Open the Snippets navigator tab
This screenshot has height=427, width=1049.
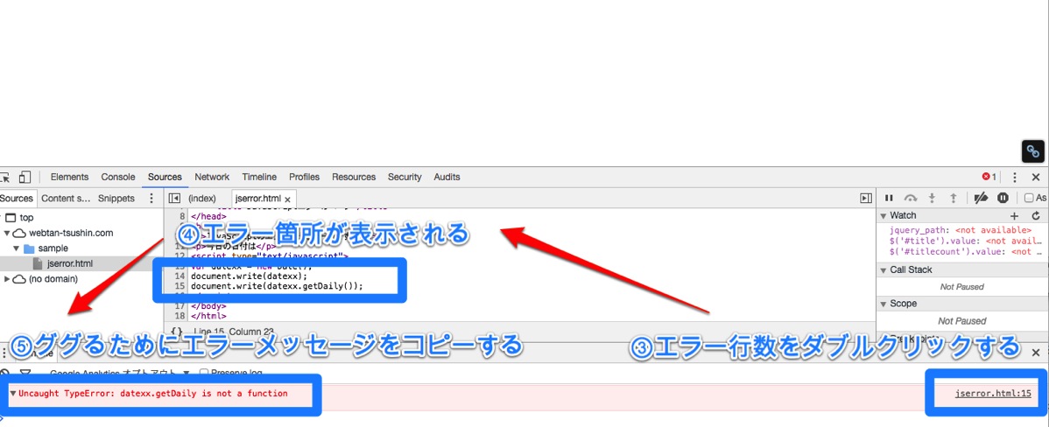click(116, 199)
